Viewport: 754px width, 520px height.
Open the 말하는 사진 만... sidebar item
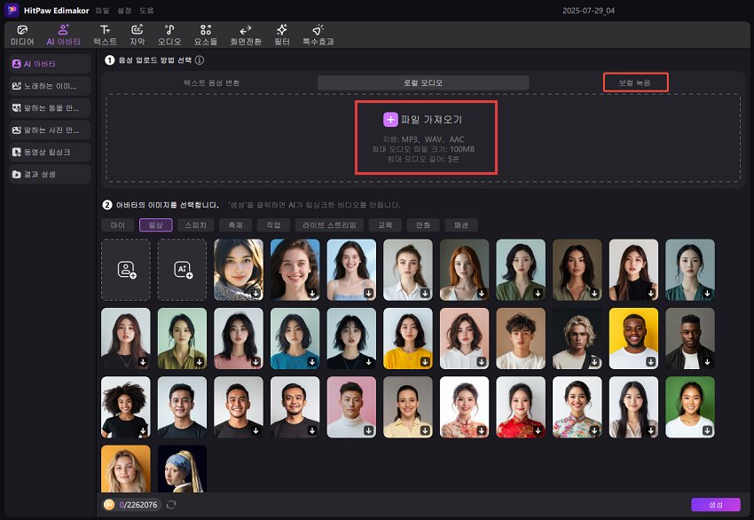point(50,130)
